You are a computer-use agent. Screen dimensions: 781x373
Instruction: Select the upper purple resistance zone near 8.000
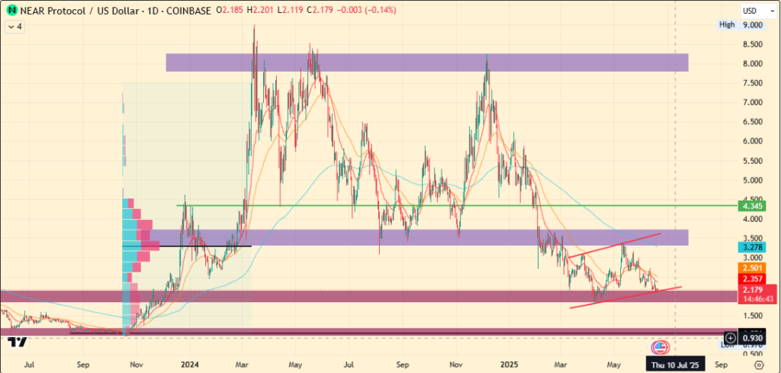pos(427,63)
